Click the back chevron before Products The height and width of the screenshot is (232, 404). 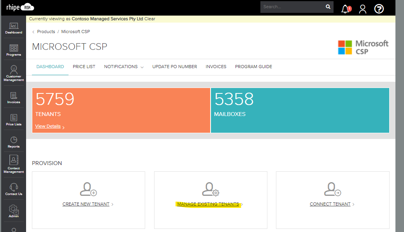33,32
